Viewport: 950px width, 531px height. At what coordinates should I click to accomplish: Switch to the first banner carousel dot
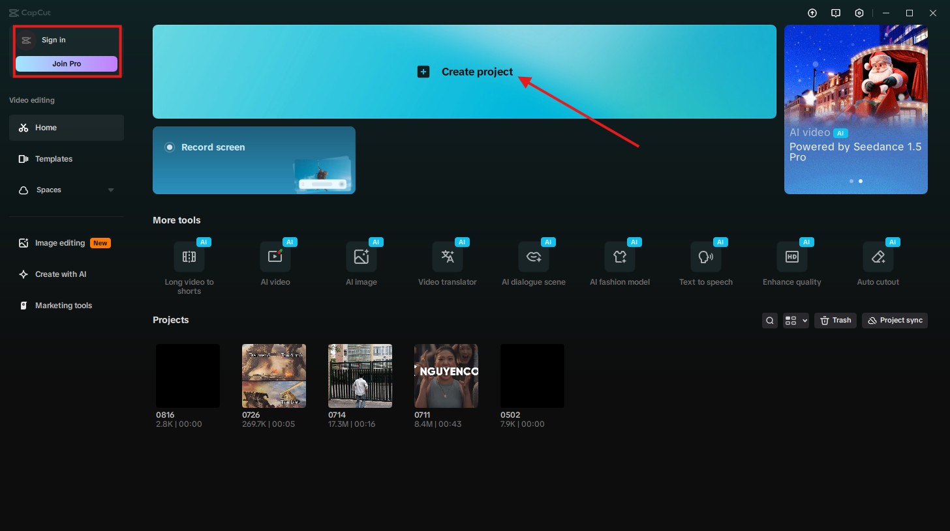tap(851, 181)
